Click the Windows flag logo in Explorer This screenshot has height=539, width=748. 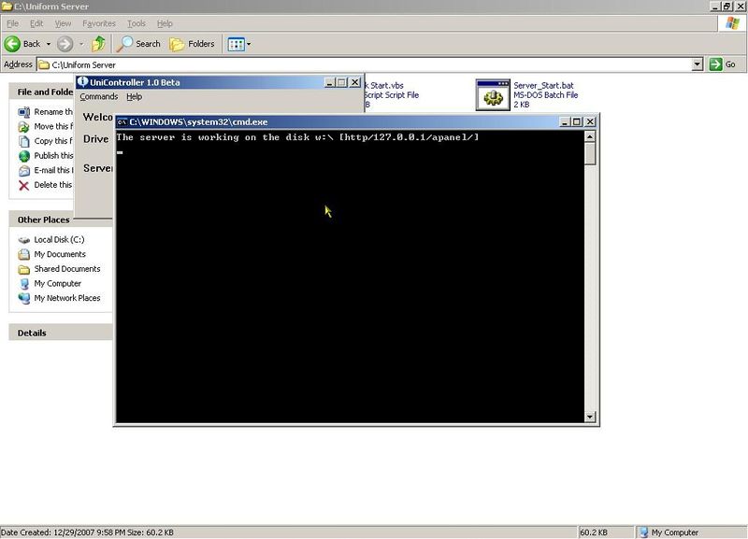click(732, 23)
